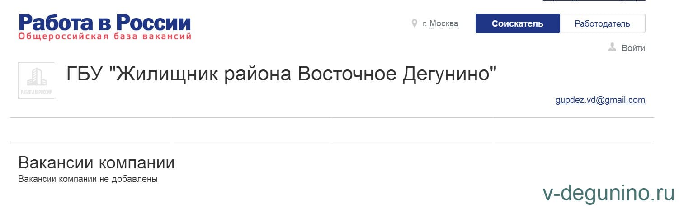679x213 pixels.
Task: Switch to the 'Соискатель' tab
Action: (x=517, y=24)
